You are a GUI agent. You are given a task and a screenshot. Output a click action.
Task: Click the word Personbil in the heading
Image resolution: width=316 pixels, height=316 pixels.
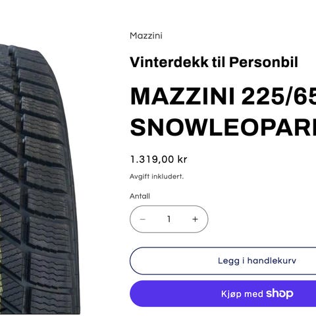[x=263, y=63]
